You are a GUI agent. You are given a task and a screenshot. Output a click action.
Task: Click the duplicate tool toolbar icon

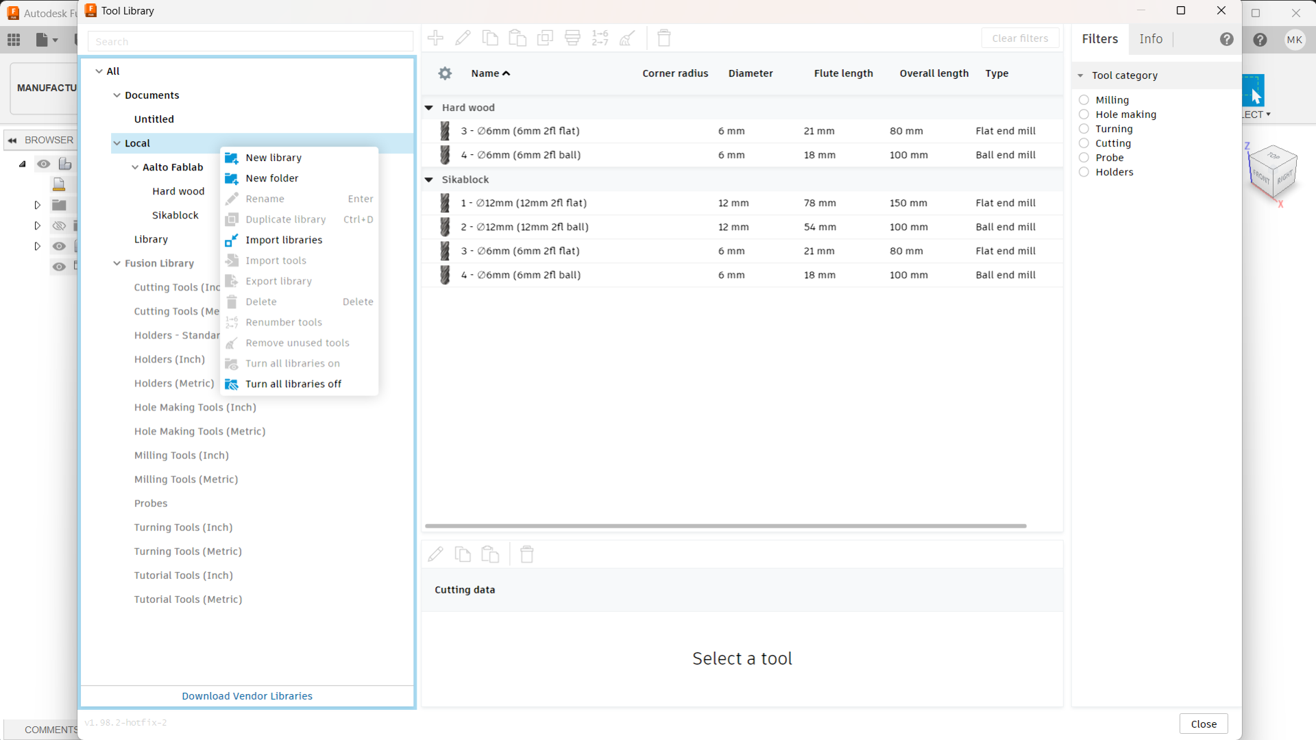click(545, 38)
